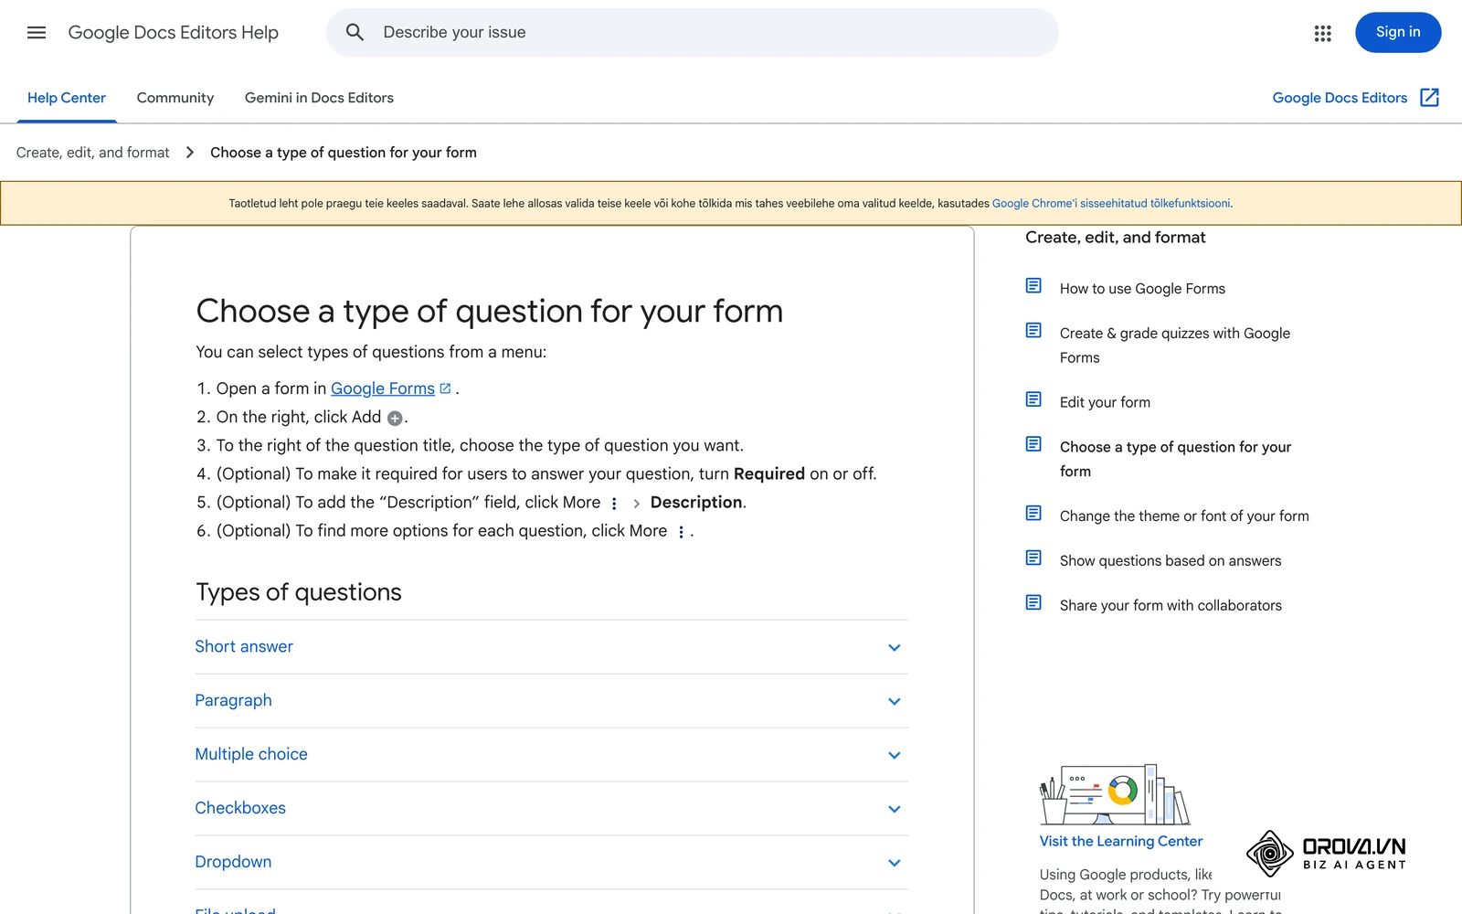1462x914 pixels.
Task: Expand the Paragraph section
Action: click(551, 701)
